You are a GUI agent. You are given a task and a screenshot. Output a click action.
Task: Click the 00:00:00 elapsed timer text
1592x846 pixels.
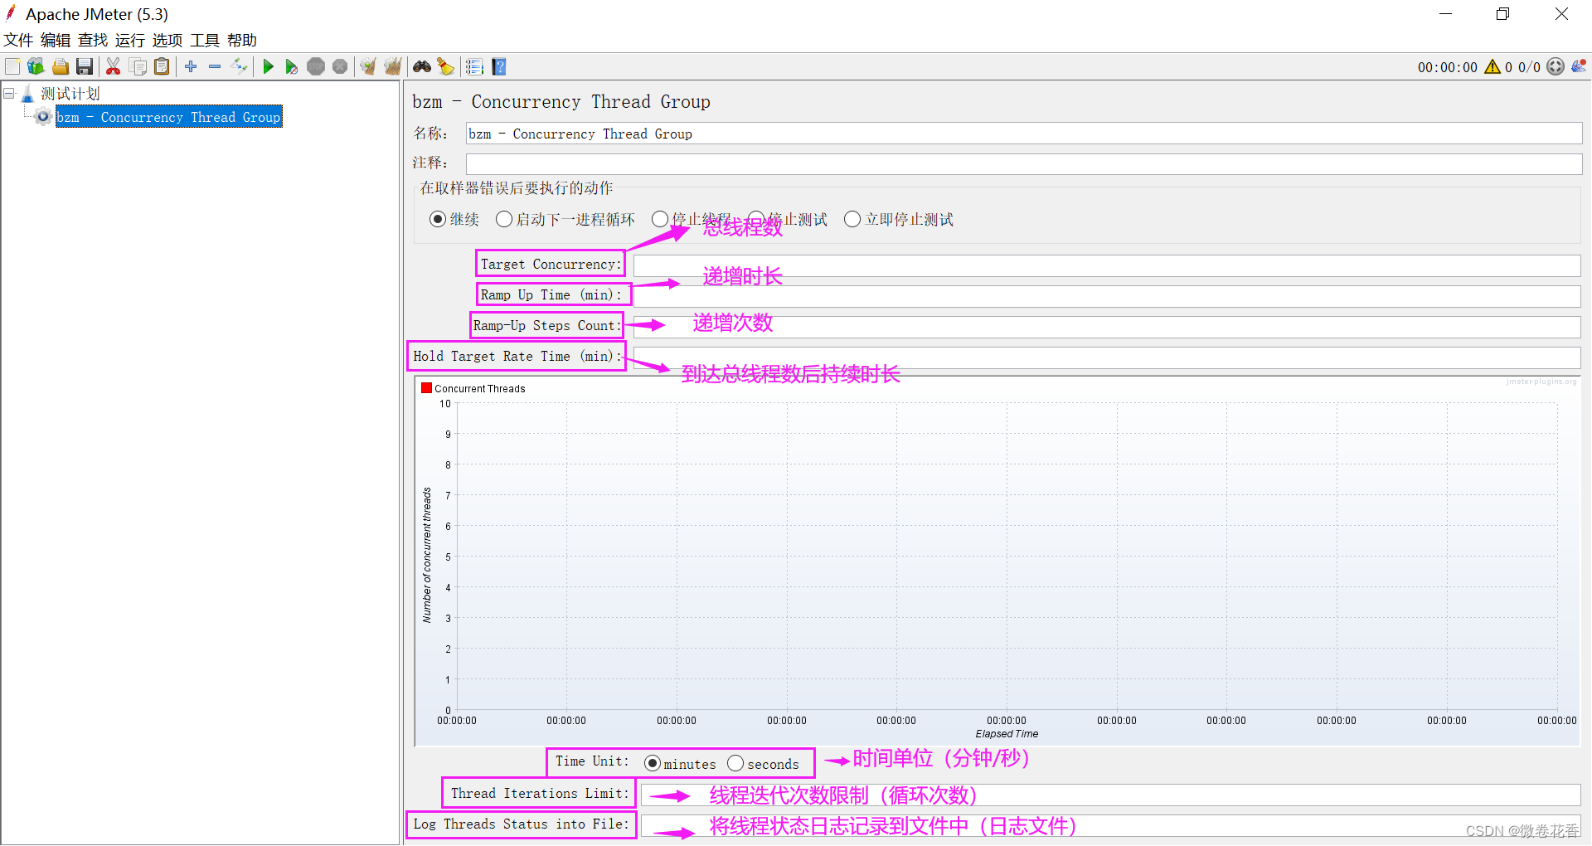tap(1447, 67)
